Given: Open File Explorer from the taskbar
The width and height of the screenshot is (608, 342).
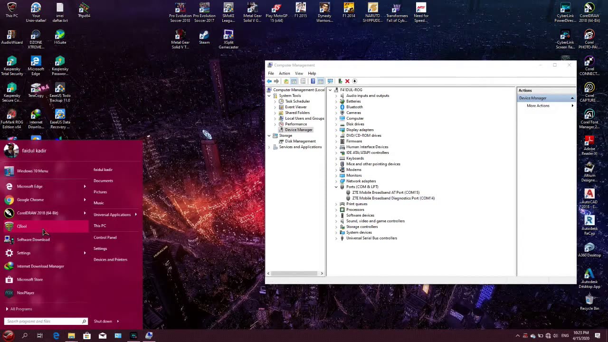Looking at the screenshot, I should coord(71,336).
